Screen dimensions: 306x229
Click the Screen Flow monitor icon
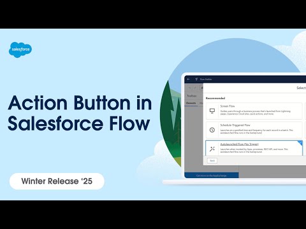click(212, 111)
